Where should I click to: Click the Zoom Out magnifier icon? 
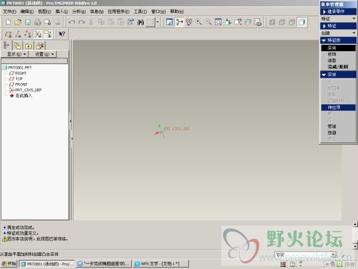[x=208, y=22]
